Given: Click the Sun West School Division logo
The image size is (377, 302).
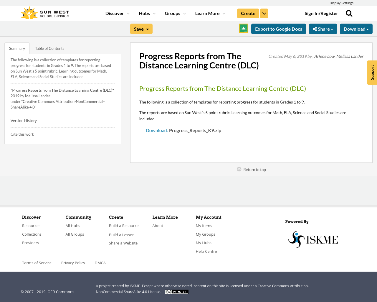Looking at the screenshot, I should click(x=44, y=12).
